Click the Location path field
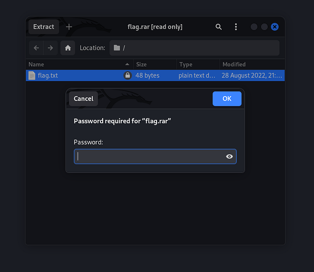 (x=194, y=48)
